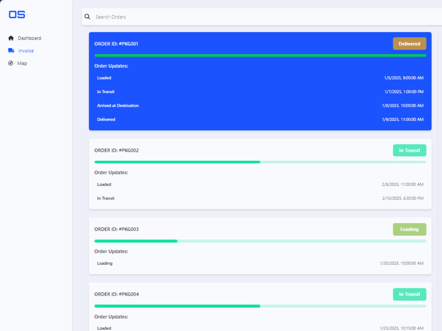Click the Map compass icon
The height and width of the screenshot is (331, 442).
point(11,63)
